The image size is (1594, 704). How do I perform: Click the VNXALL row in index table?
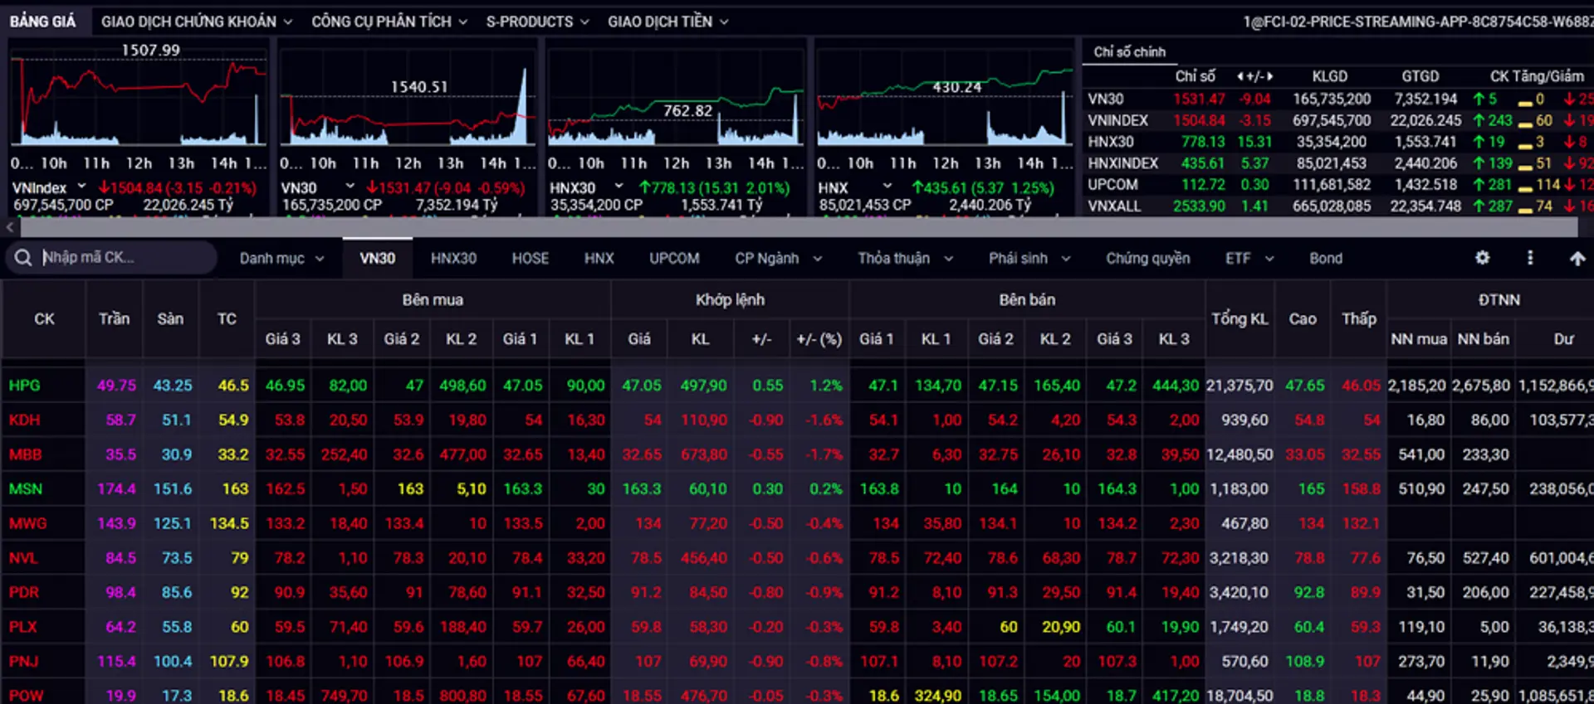(1338, 206)
